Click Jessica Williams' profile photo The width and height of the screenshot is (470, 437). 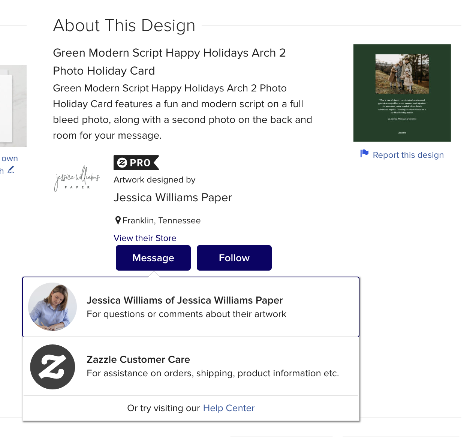[x=53, y=307]
